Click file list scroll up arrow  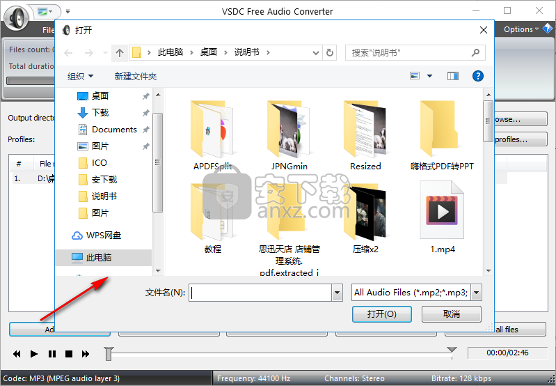(489, 95)
